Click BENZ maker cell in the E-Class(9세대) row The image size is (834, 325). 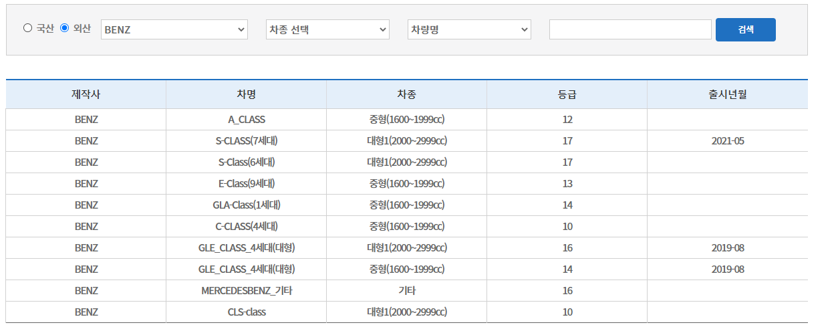coord(86,184)
